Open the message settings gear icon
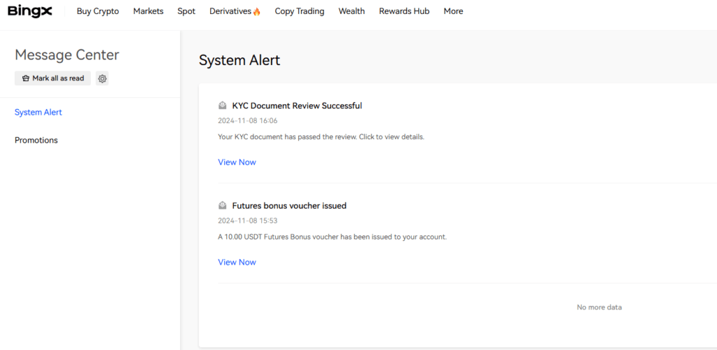 tap(102, 78)
